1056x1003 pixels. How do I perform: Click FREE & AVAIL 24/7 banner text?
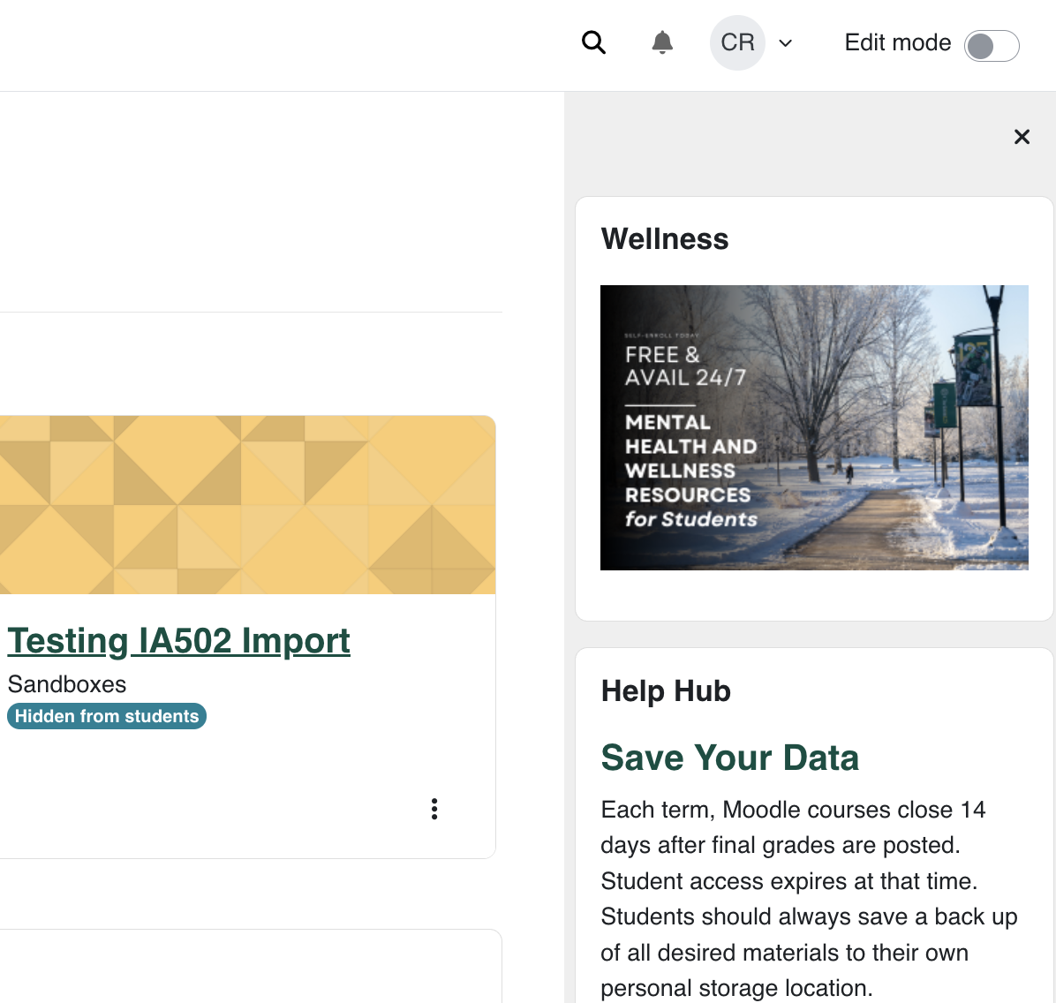(685, 366)
